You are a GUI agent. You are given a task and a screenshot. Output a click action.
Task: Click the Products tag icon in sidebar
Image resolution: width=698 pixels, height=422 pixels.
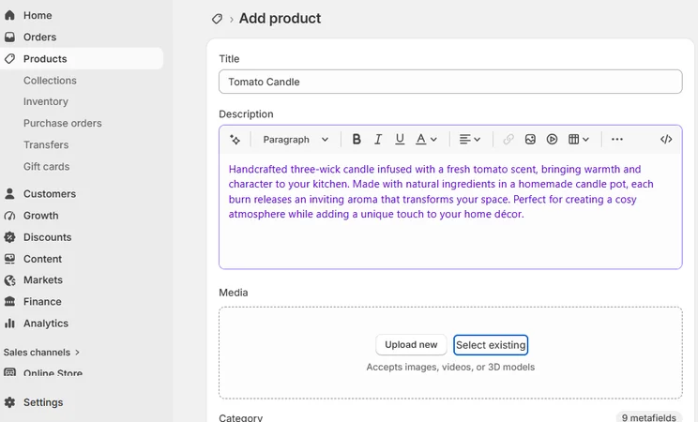coord(9,59)
